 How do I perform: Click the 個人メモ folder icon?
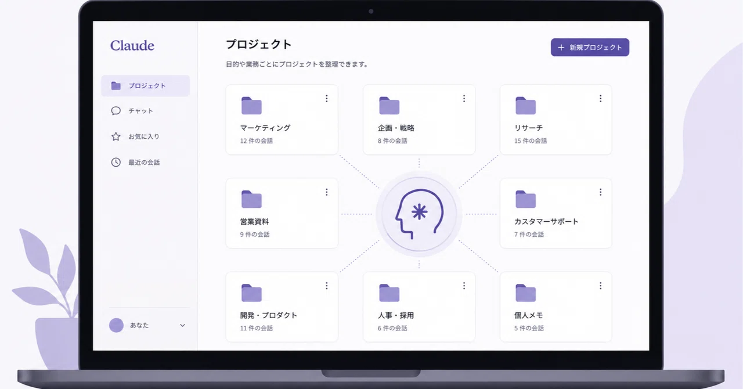[525, 293]
